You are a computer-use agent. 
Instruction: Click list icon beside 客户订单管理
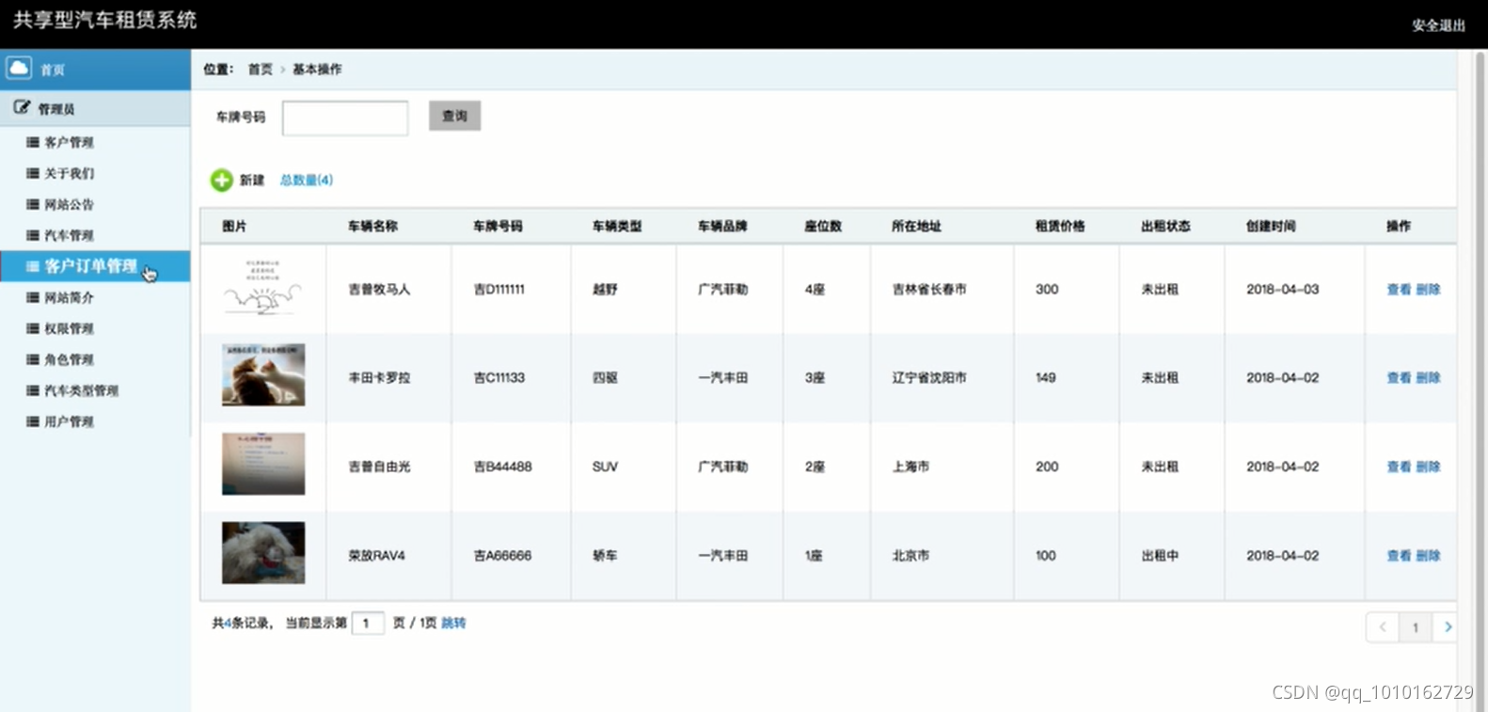tap(33, 266)
